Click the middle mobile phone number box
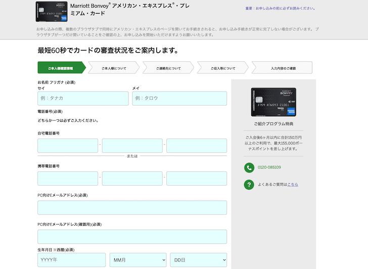 [x=132, y=178]
